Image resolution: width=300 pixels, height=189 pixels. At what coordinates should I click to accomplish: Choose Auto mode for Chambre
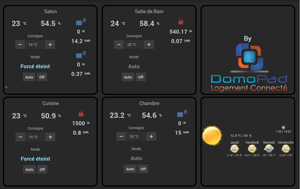pyautogui.click(x=130, y=169)
